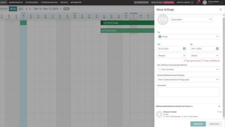Switch calendar to Monat view
The height and width of the screenshot is (127, 225).
tap(13, 9)
